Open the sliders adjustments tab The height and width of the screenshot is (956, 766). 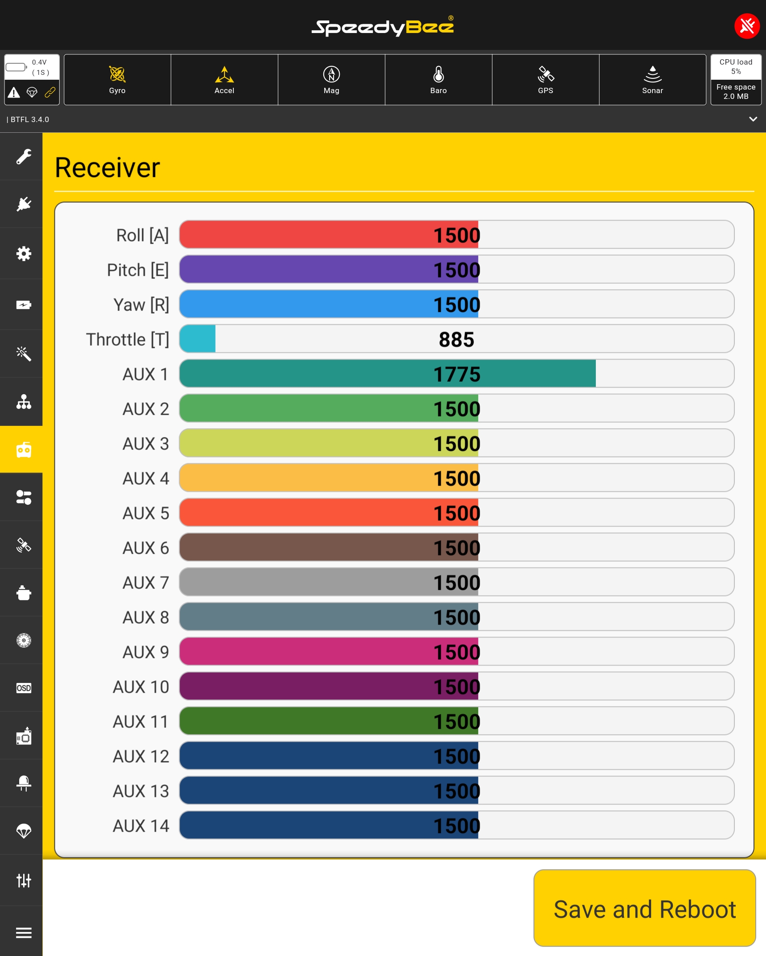click(23, 881)
